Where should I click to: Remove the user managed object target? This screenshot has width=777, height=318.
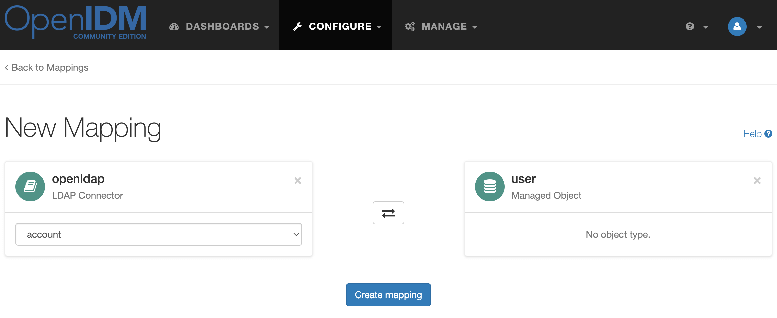757,181
